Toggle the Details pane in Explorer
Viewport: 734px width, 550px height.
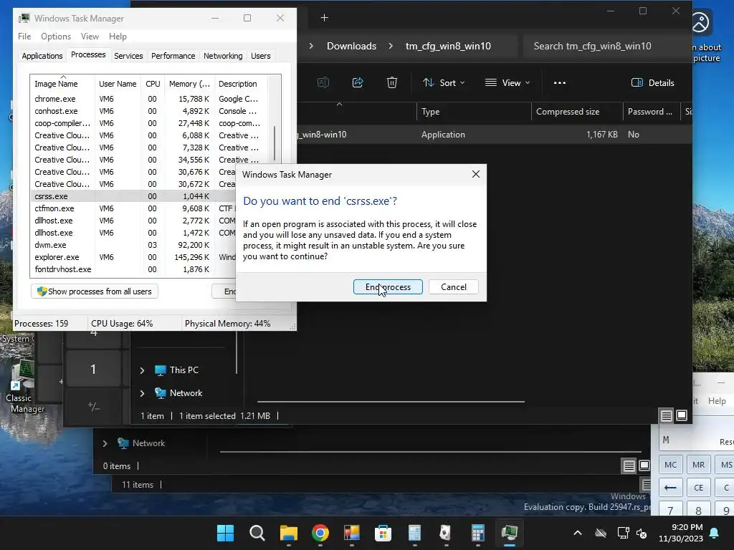click(652, 83)
